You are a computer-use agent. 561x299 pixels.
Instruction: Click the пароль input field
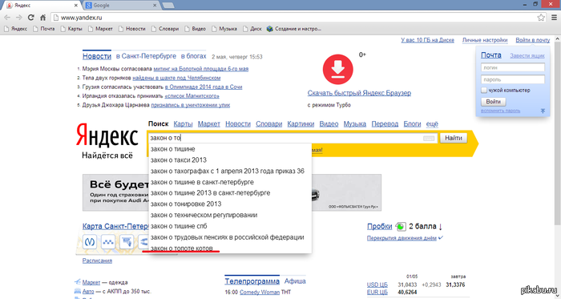tap(513, 79)
